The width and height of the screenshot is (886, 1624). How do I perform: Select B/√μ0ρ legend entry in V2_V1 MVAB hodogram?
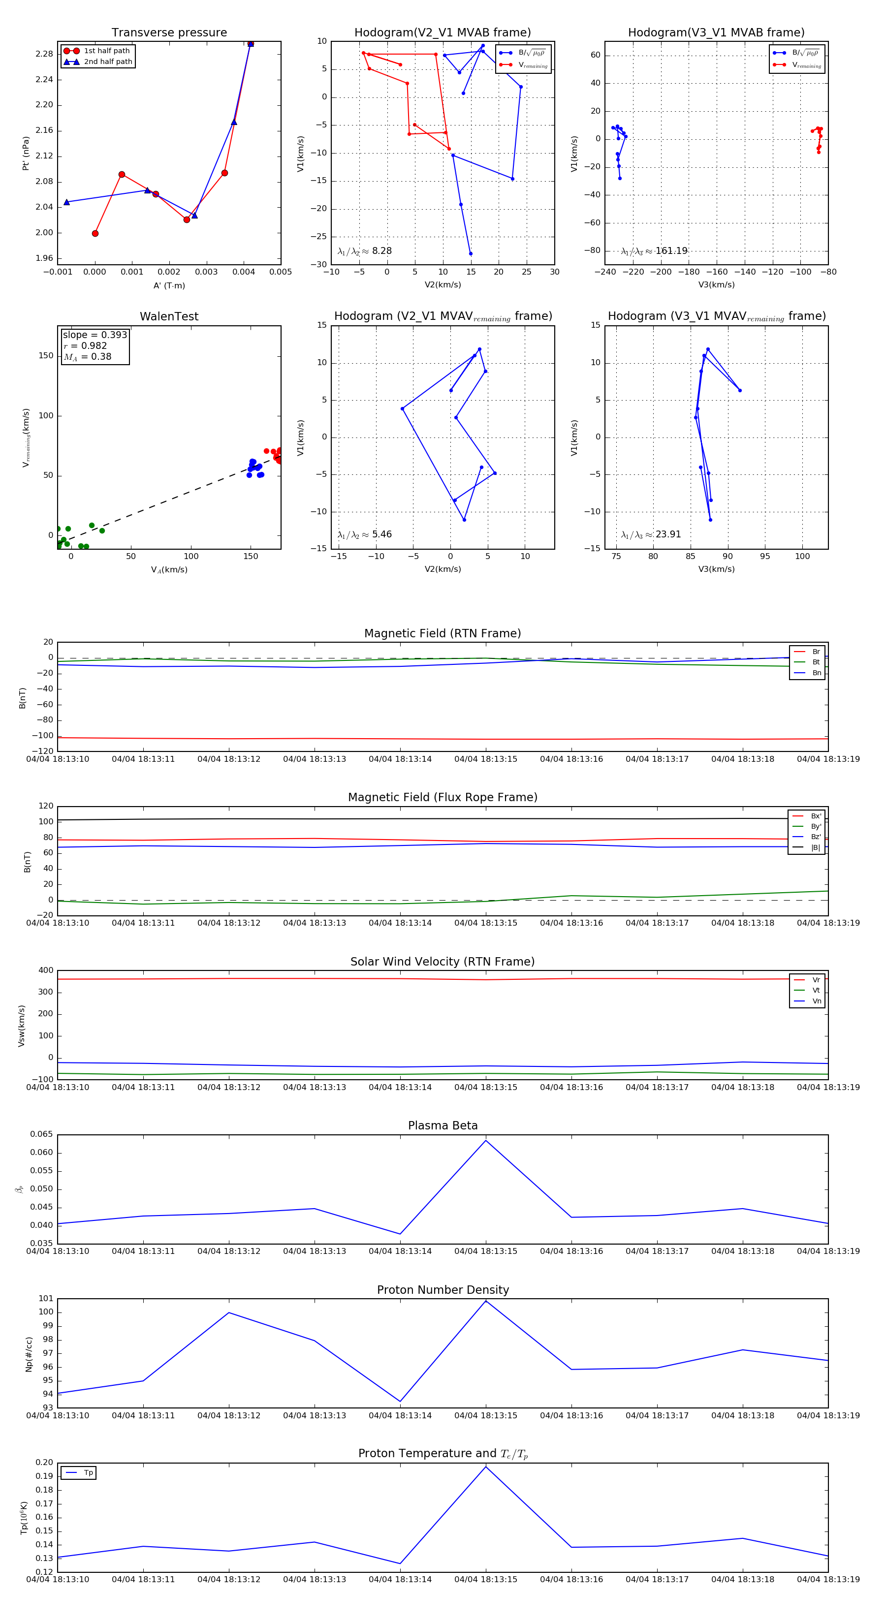pos(523,53)
